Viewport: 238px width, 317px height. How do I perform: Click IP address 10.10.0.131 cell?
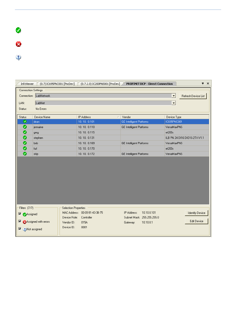(x=98, y=138)
